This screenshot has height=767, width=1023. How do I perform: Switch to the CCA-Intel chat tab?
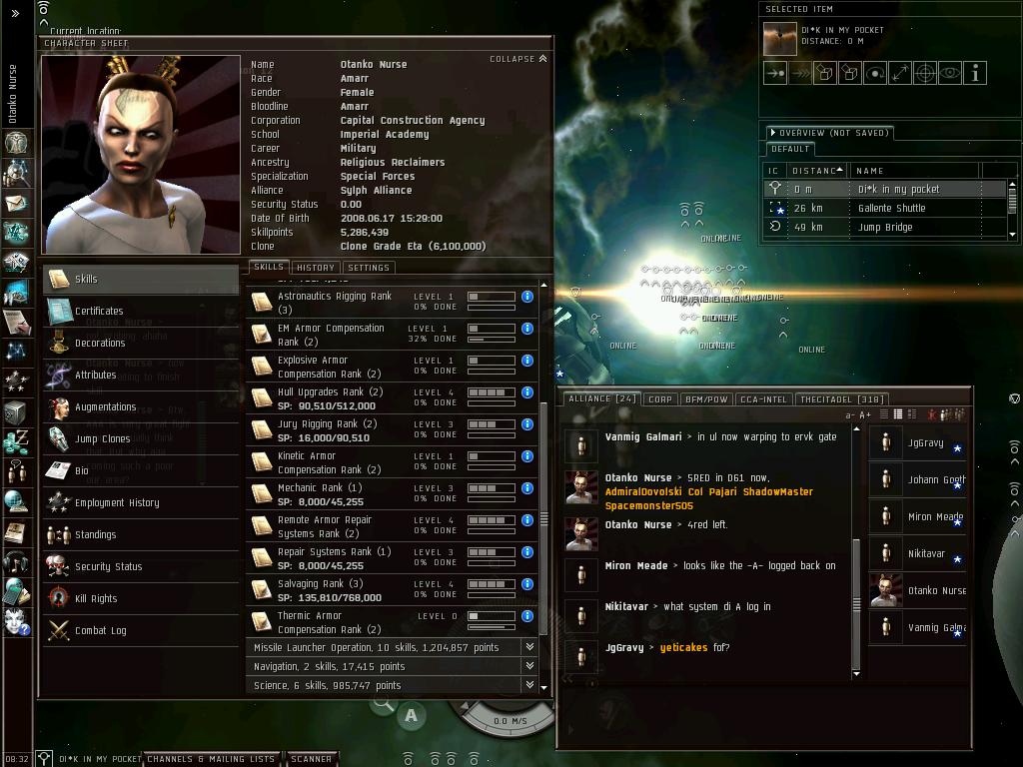(763, 399)
